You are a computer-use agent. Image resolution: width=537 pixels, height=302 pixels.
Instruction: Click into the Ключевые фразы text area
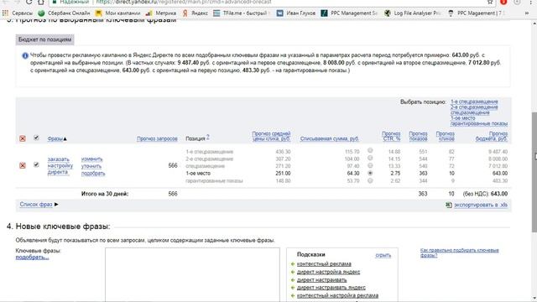pos(192,275)
